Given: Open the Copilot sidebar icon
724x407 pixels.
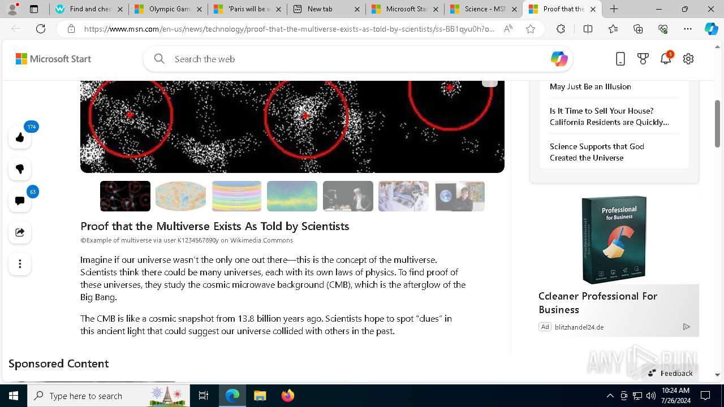Looking at the screenshot, I should tap(711, 29).
